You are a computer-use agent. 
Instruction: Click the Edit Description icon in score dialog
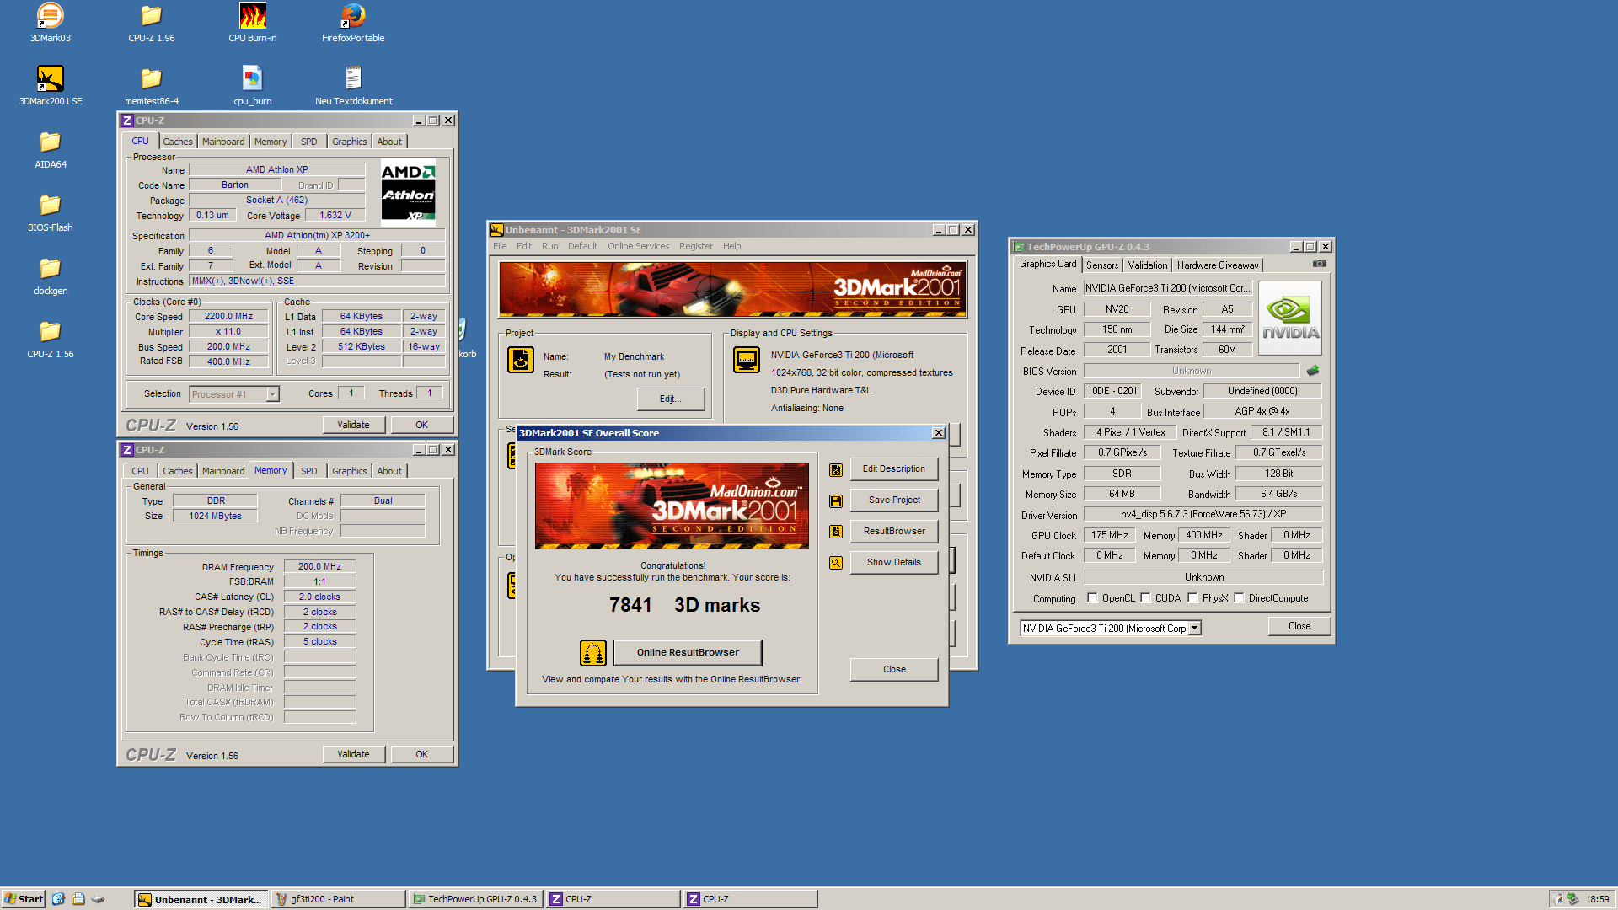(x=836, y=470)
